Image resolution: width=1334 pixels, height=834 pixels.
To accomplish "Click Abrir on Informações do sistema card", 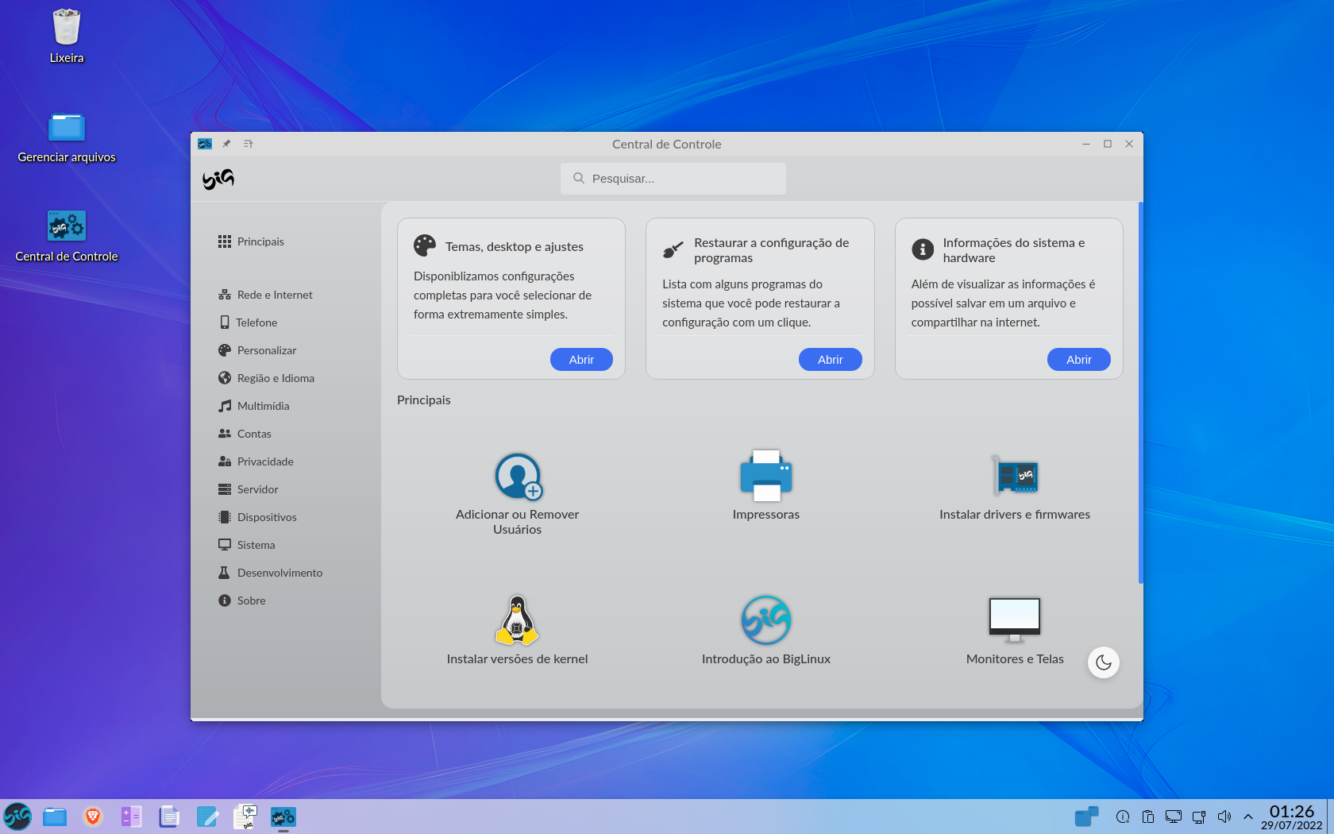I will (1078, 360).
